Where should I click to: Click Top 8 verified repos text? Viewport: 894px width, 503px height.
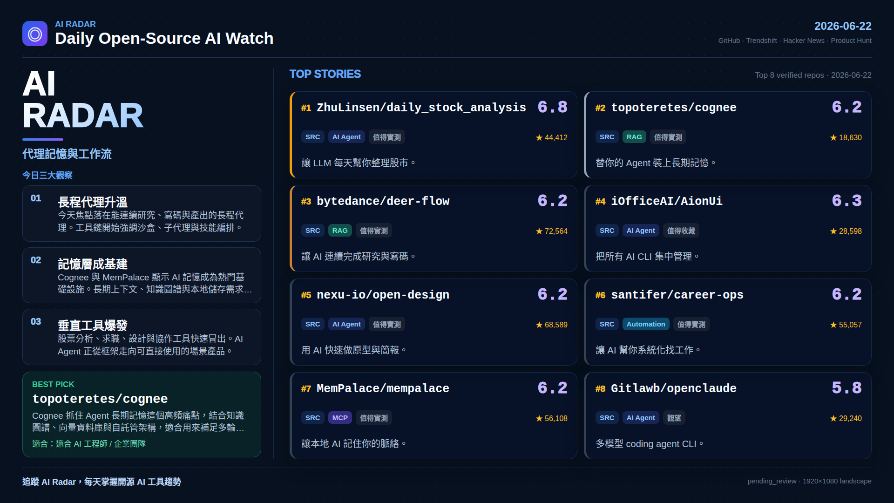[x=813, y=75]
